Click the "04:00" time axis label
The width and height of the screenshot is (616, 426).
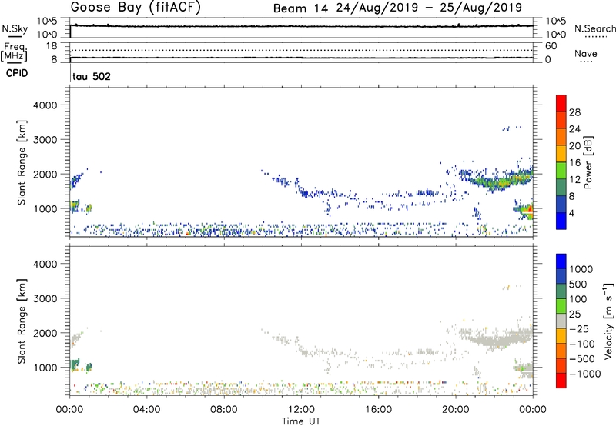coord(146,410)
